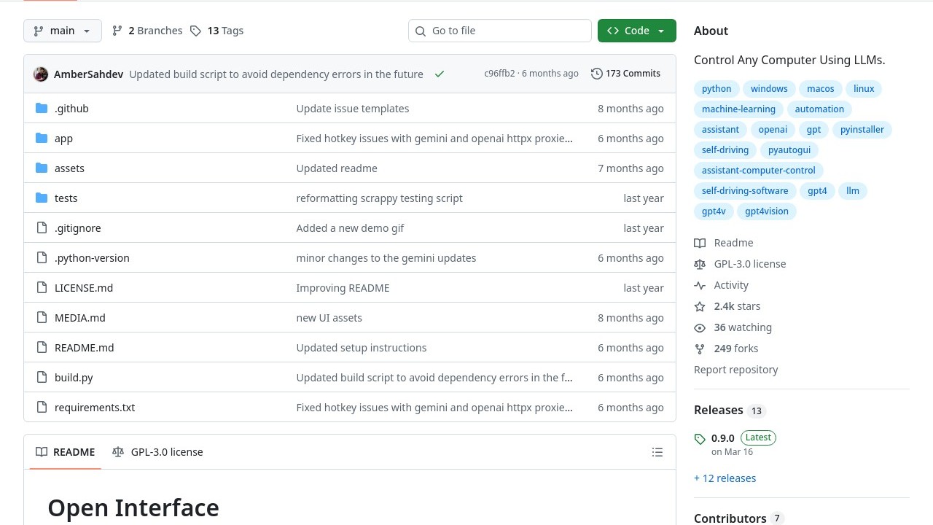View repository stars via star icon
Image resolution: width=933 pixels, height=525 pixels.
pos(700,306)
